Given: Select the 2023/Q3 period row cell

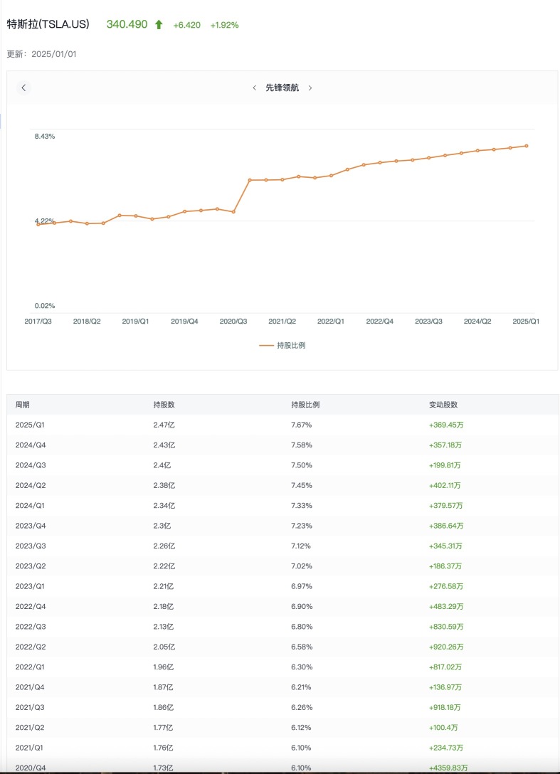Looking at the screenshot, I should [x=31, y=546].
